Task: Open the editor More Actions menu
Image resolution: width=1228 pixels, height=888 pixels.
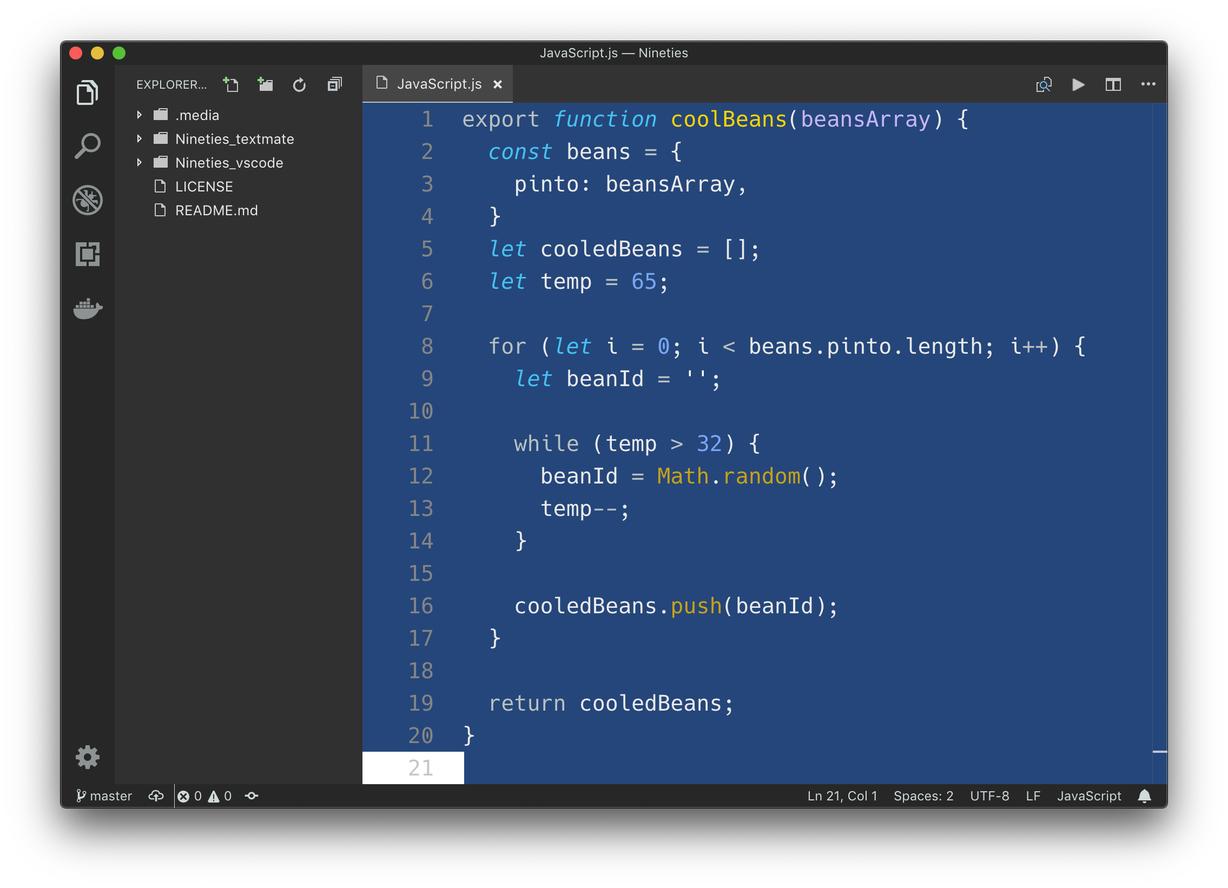Action: click(1148, 84)
